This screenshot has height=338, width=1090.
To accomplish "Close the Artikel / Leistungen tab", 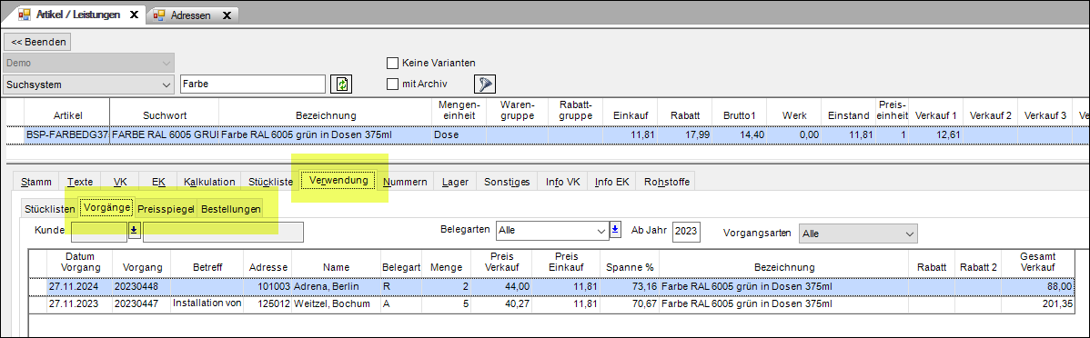I will click(x=134, y=15).
